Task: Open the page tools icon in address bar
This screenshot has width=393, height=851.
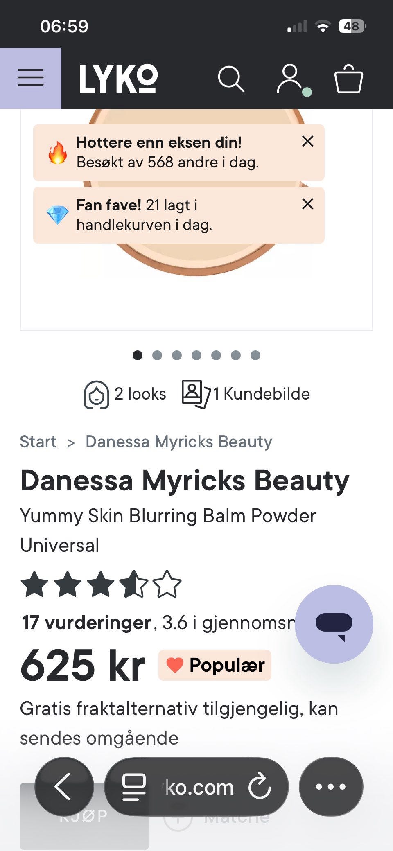Action: coord(134,787)
